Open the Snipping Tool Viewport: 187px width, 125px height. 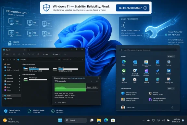coord(169,80)
